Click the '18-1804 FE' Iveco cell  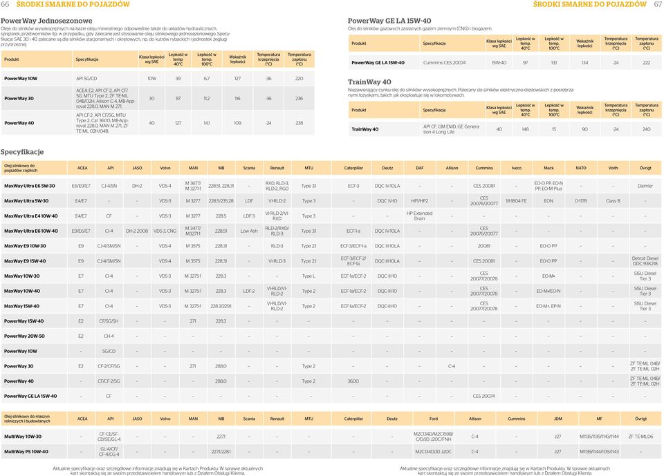pyautogui.click(x=516, y=201)
